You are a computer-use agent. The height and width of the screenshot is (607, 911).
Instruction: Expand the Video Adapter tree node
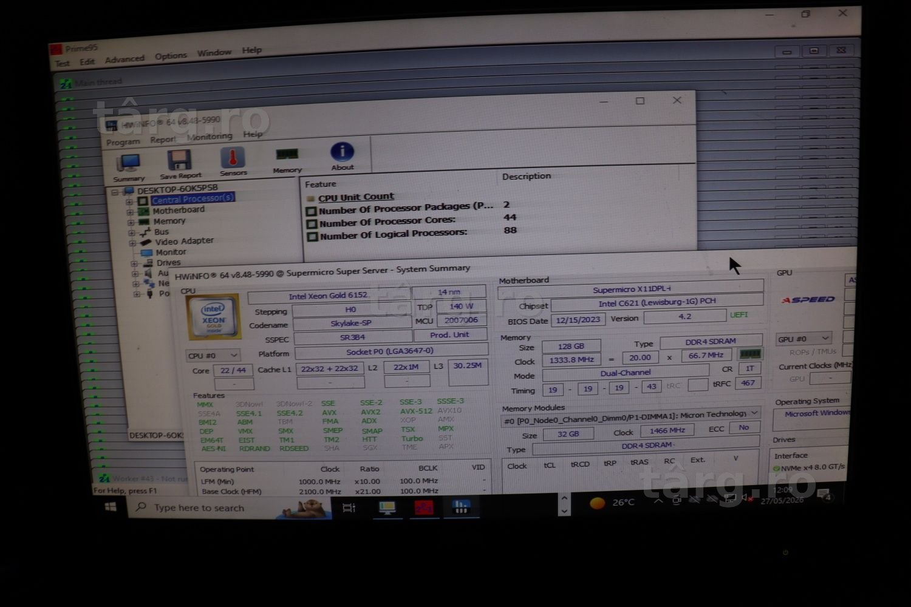[x=132, y=243]
